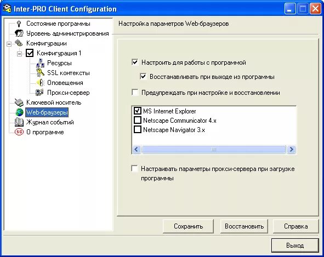Click the Уровень администрирования user icon
Image resolution: width=324 pixels, height=257 pixels.
pos(19,33)
